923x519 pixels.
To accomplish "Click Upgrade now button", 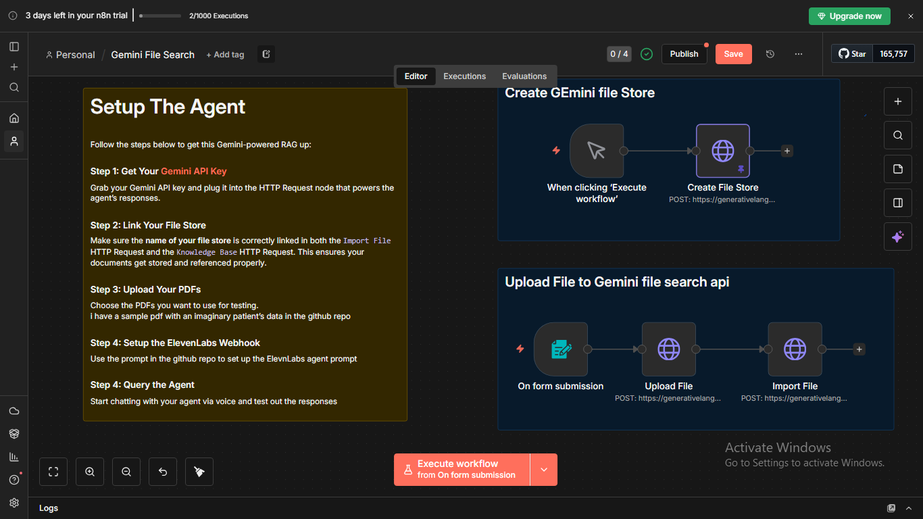I will [x=849, y=16].
